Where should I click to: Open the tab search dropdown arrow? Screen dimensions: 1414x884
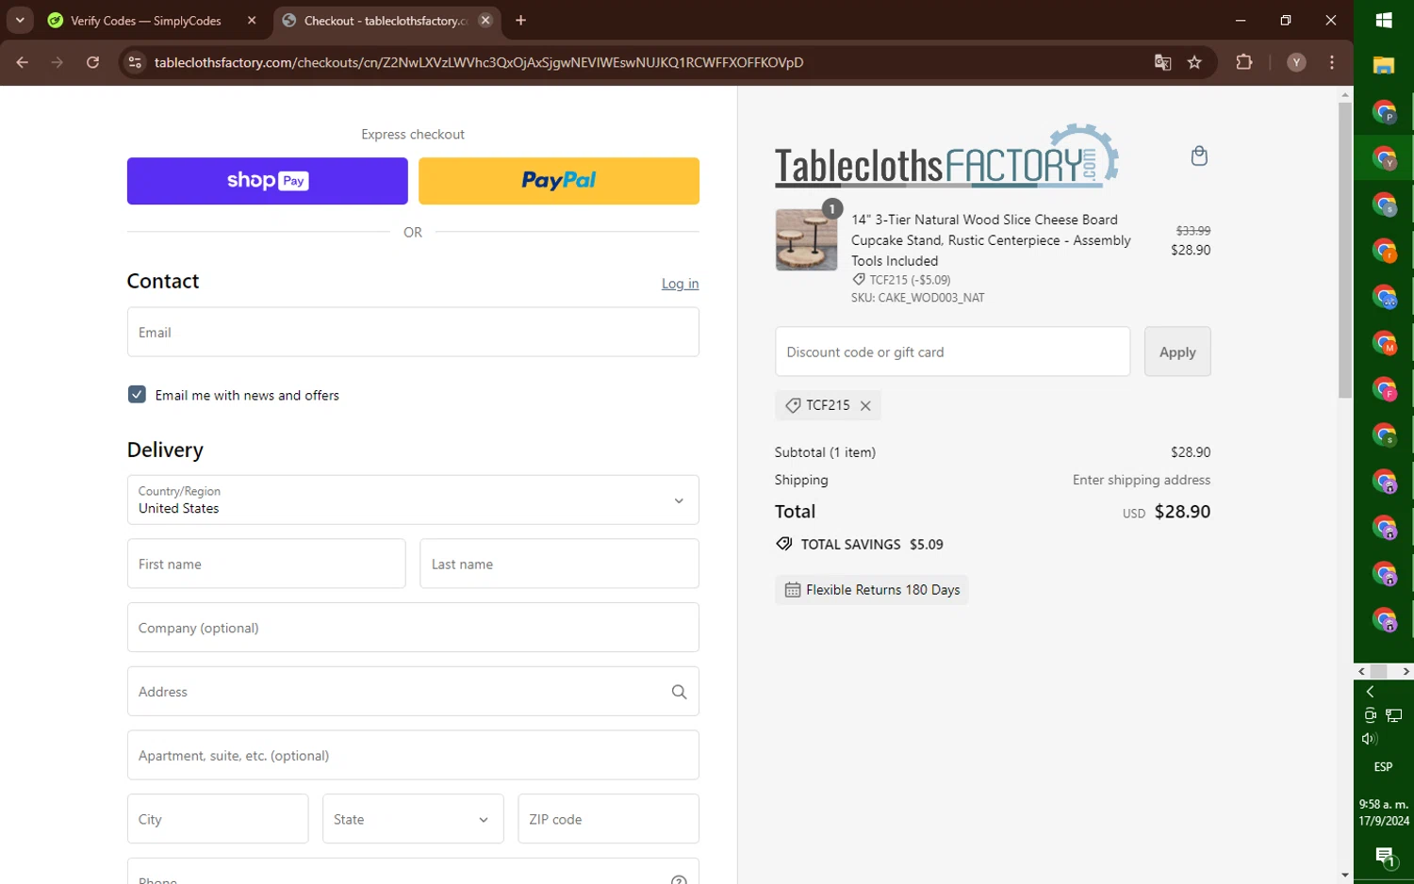20,20
